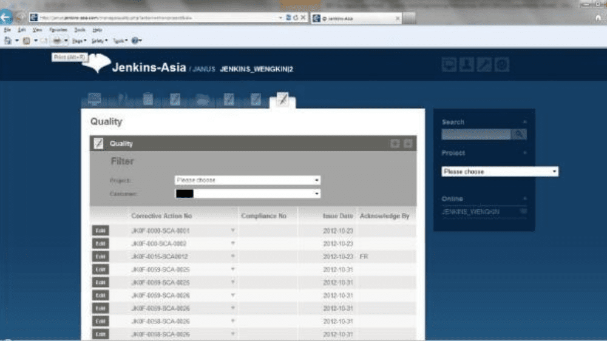Screen dimensions: 607x341
Task: Open the user profile icon in header
Action: [x=466, y=65]
